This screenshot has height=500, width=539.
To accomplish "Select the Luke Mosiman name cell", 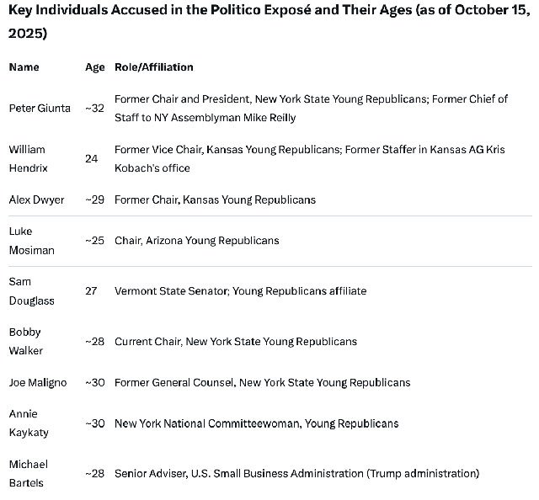I will point(32,241).
